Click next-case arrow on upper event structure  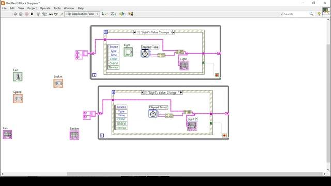(174, 32)
